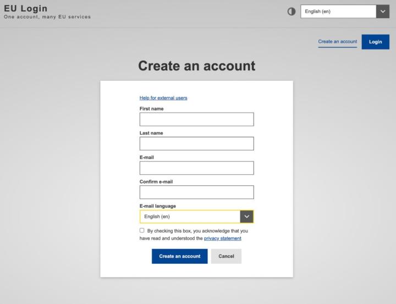396x304 pixels.
Task: Click the Confirm e-mail label
Action: point(156,182)
